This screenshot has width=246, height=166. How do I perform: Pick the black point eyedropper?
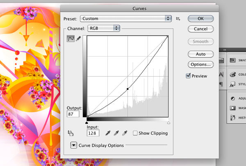[108, 133]
